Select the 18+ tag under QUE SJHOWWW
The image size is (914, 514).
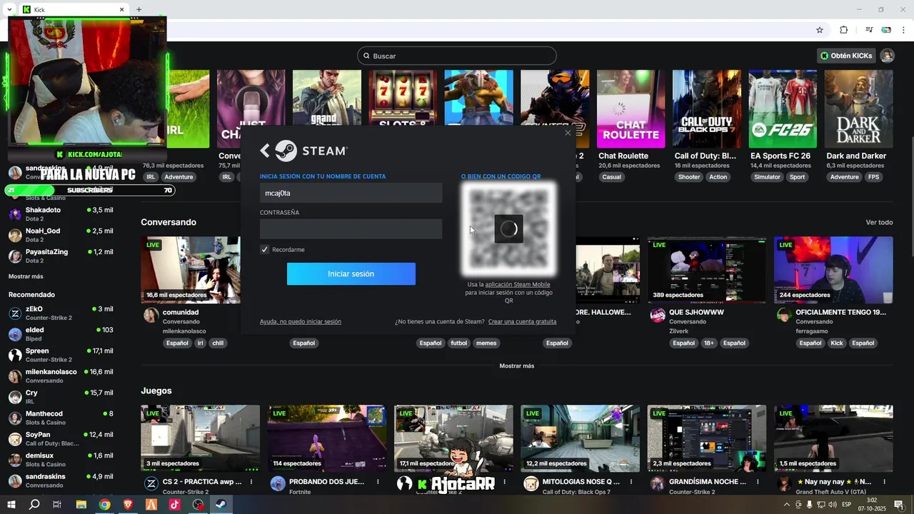(x=708, y=343)
